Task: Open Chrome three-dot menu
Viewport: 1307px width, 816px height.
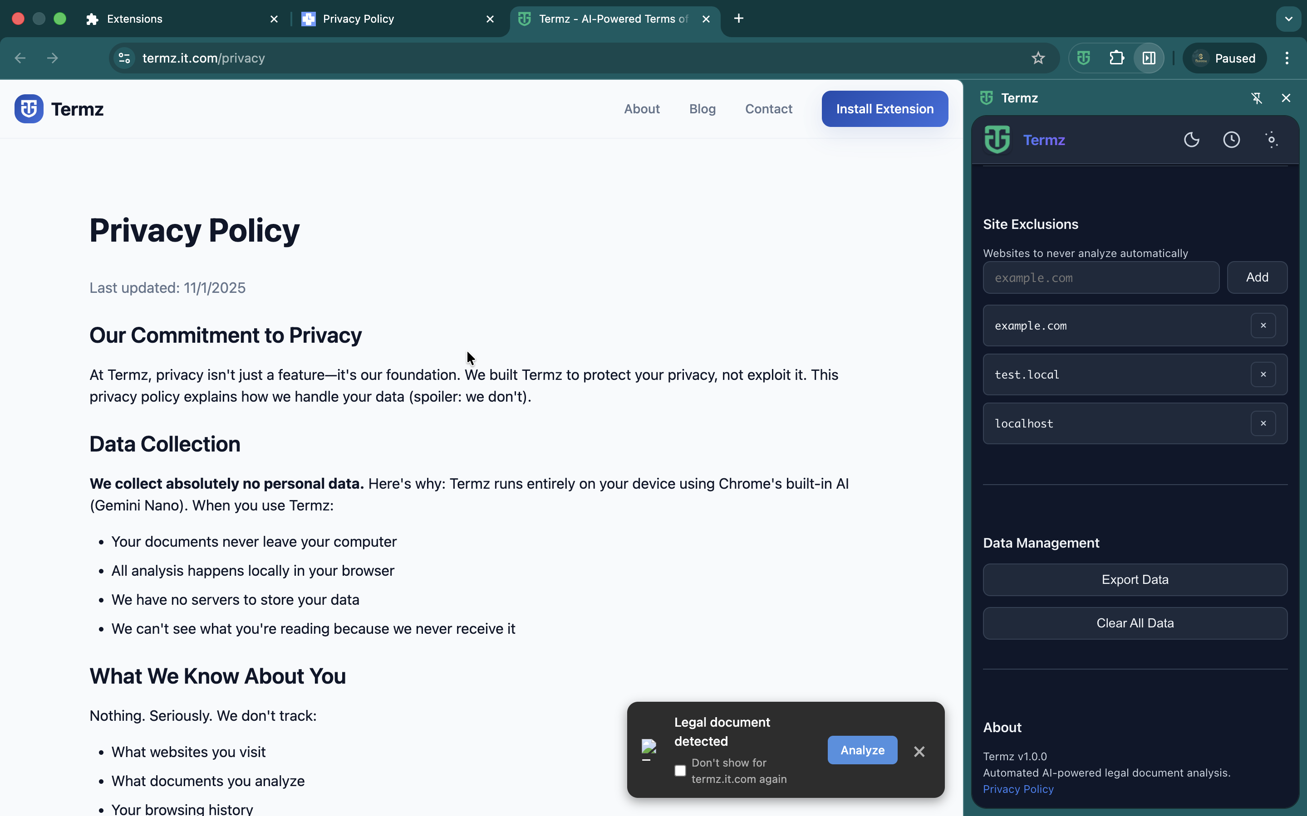Action: point(1287,58)
